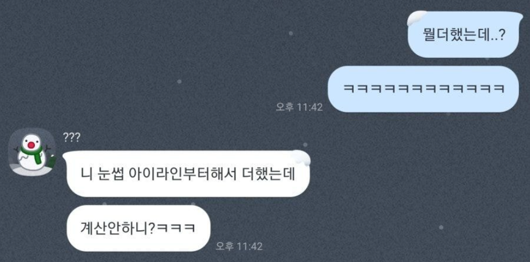Viewport: 530px width, 262px height.
Task: Click 오후 11:42 timestamp beside the sent bubble
Action: coord(299,107)
